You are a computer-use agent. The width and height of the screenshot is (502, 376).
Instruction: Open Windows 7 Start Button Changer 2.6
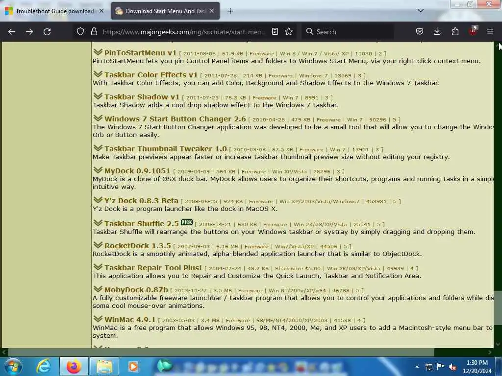pyautogui.click(x=175, y=119)
